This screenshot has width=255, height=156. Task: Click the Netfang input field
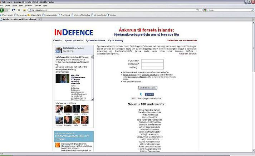point(152,68)
